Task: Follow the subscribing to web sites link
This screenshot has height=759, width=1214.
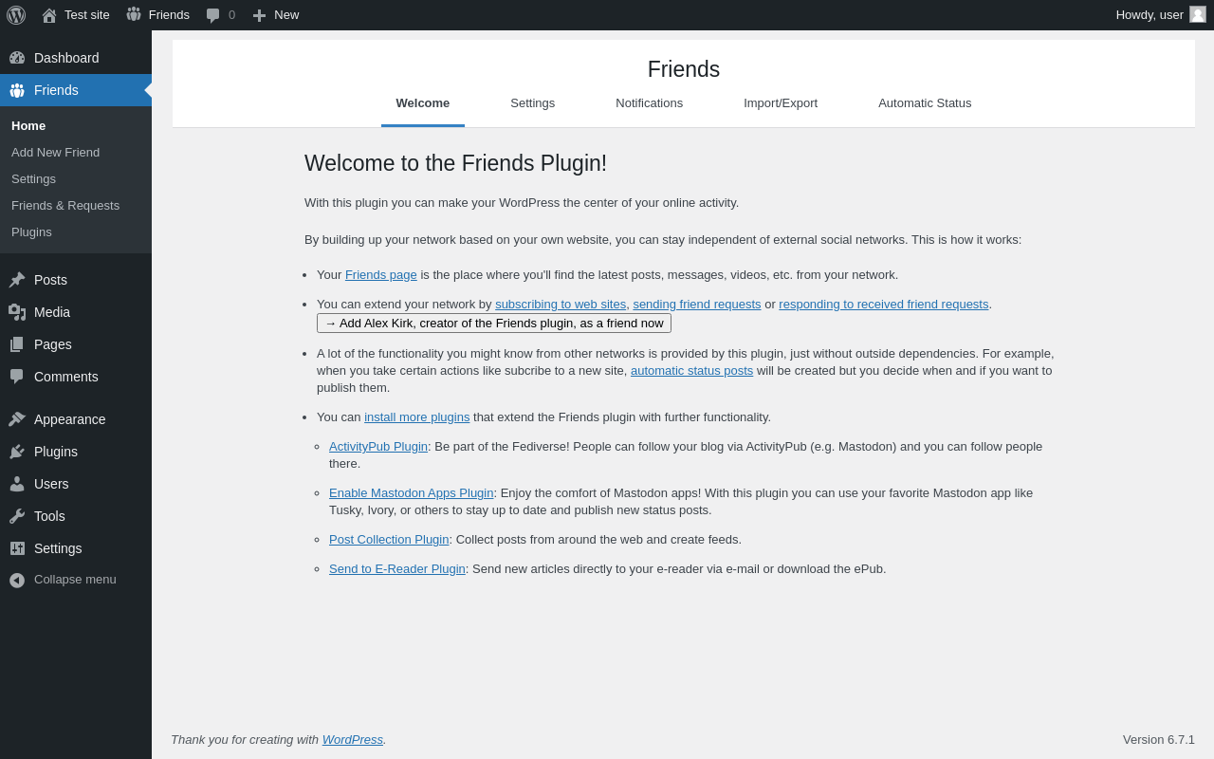Action: point(561,305)
